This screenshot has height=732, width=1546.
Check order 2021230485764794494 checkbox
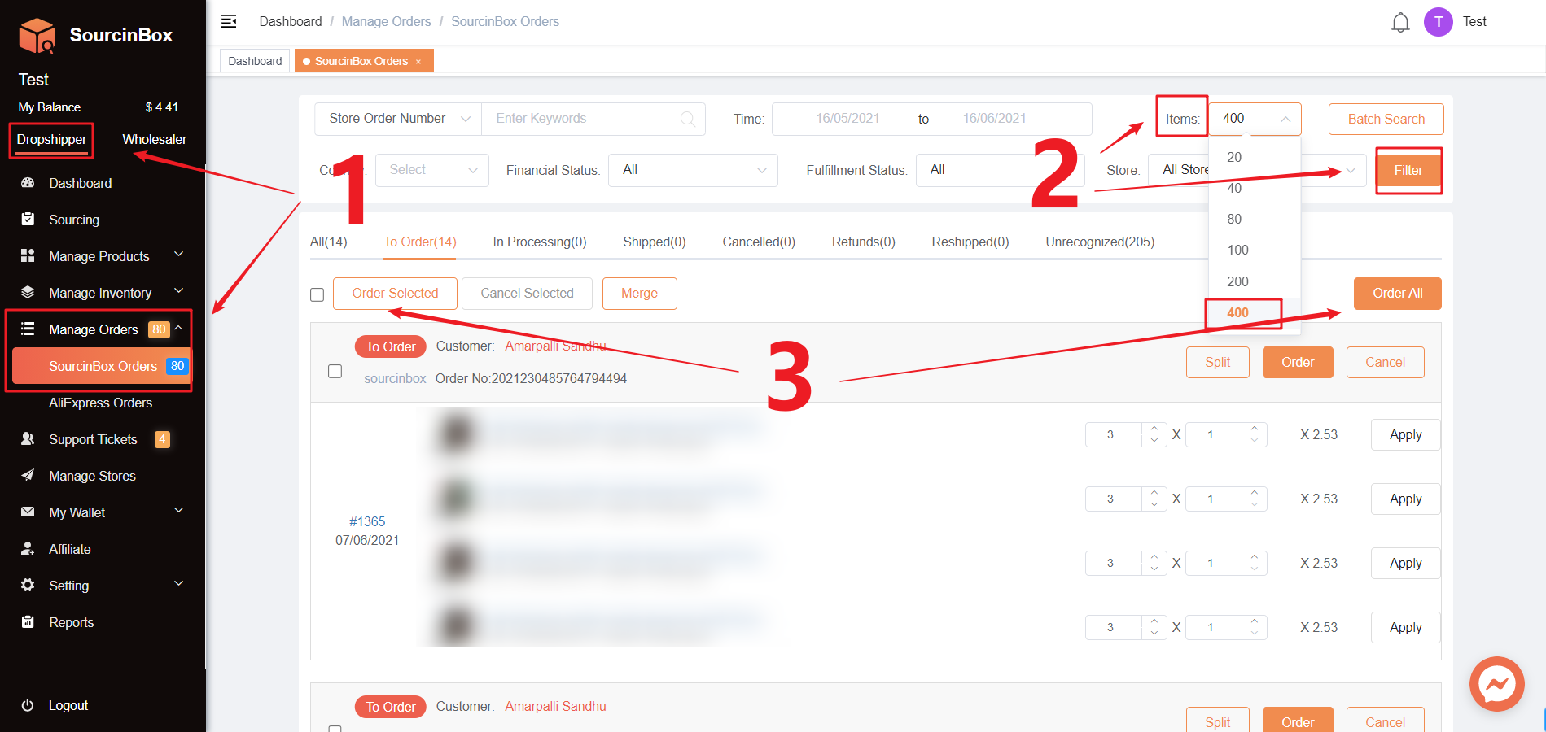pos(335,371)
